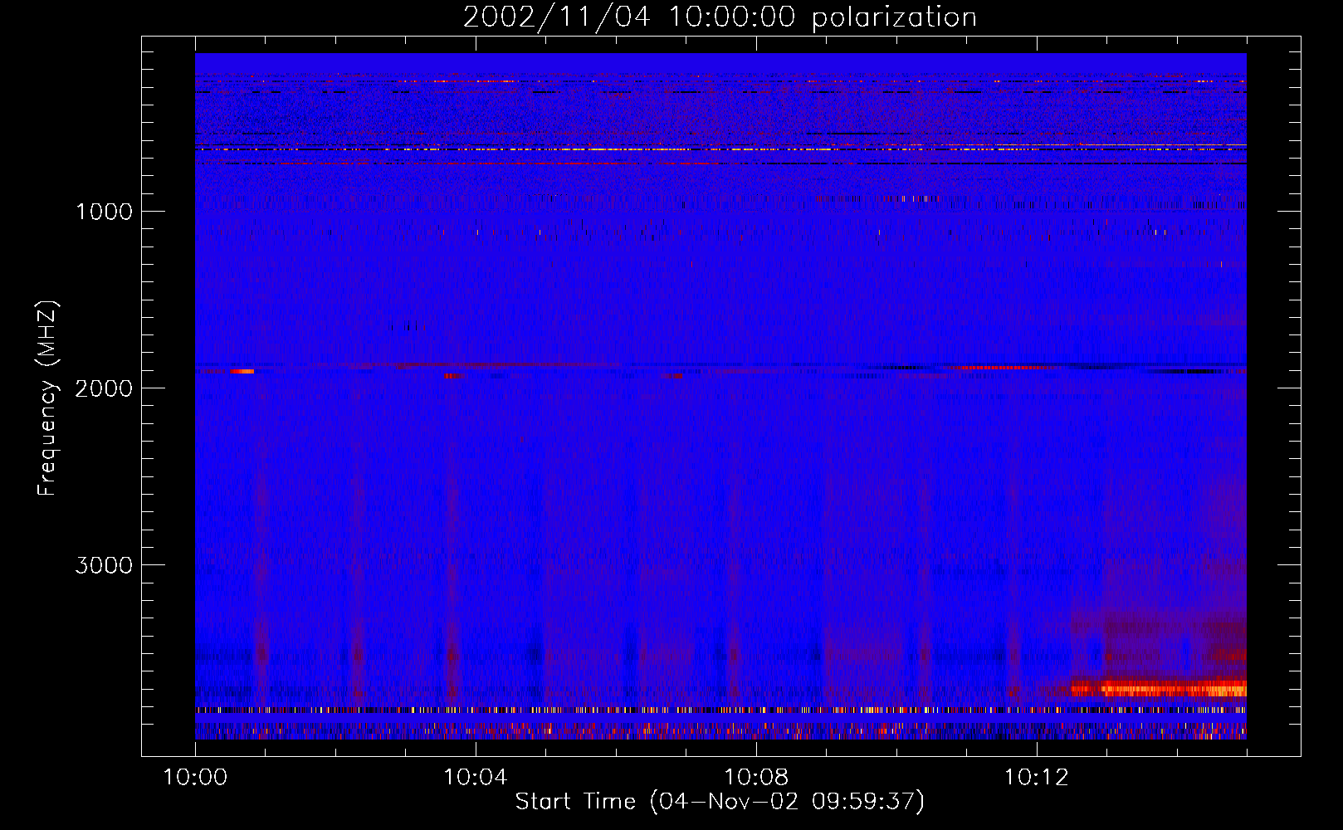Image resolution: width=1343 pixels, height=830 pixels.
Task: Click the 'Frequency (MHZ)' axis title
Action: pyautogui.click(x=47, y=398)
